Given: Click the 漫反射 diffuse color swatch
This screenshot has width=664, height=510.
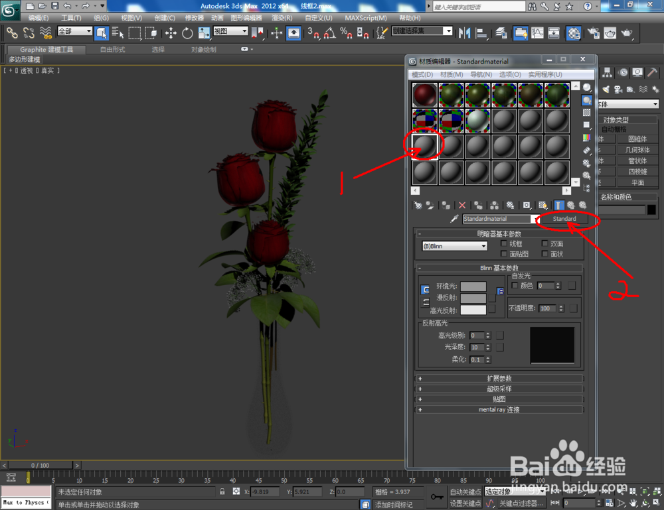Looking at the screenshot, I should (x=473, y=298).
